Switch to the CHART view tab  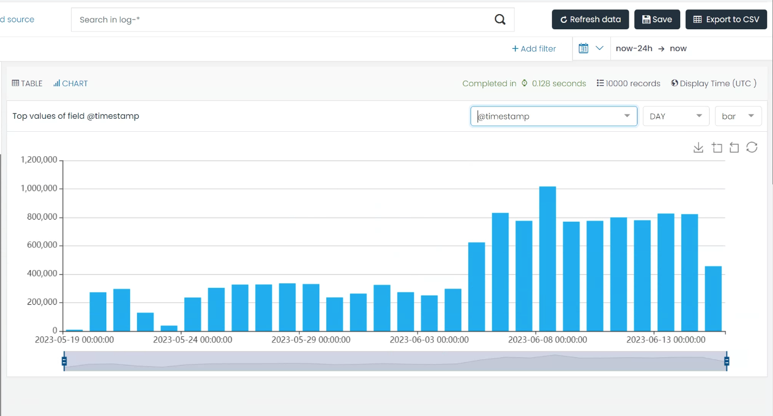[x=70, y=84]
